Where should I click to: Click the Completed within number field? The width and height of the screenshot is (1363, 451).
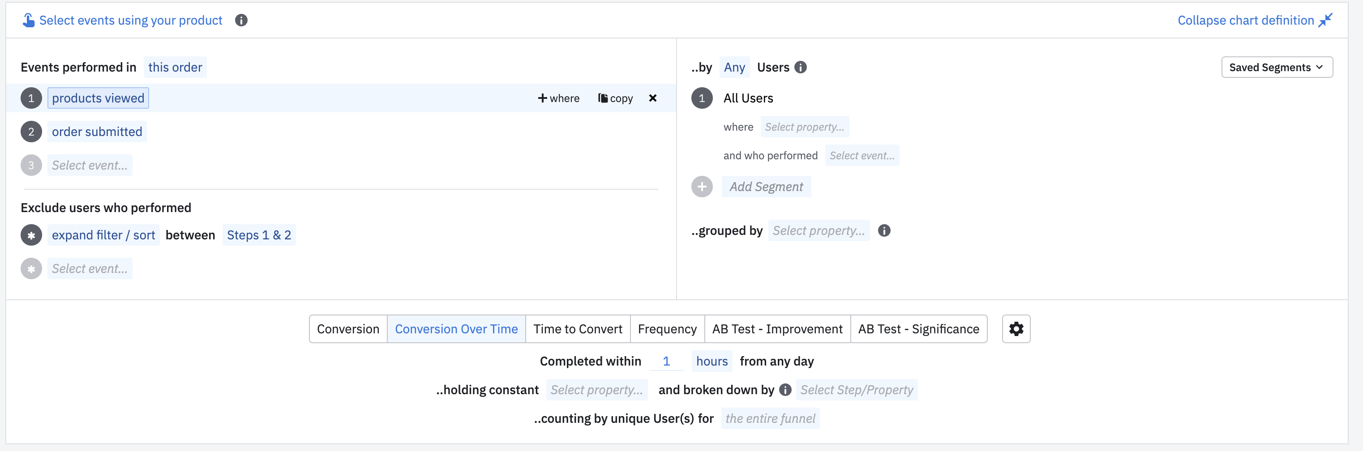(x=666, y=361)
